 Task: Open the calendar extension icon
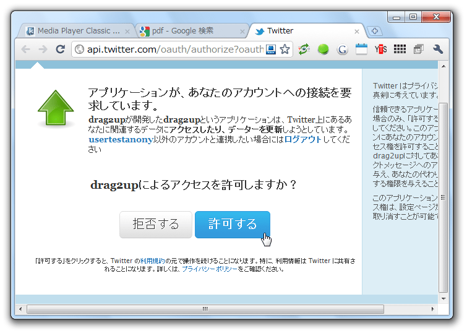click(x=361, y=49)
